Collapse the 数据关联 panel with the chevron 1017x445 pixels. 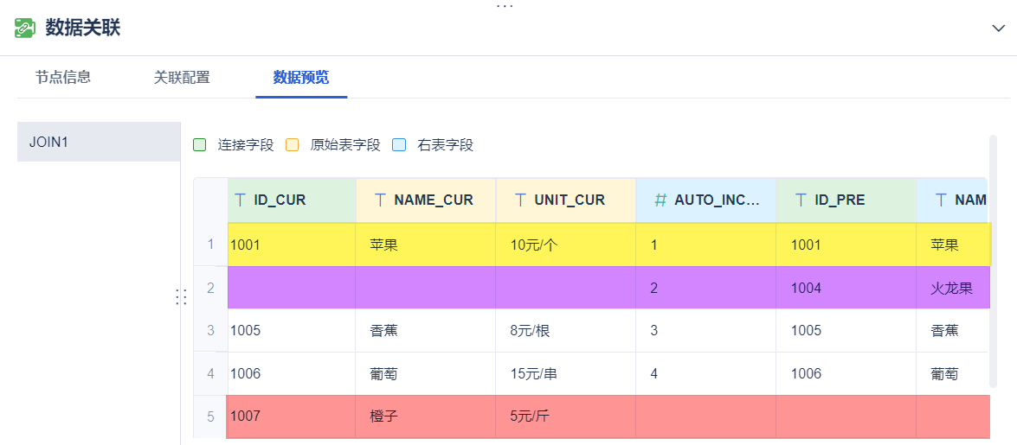pos(998,28)
